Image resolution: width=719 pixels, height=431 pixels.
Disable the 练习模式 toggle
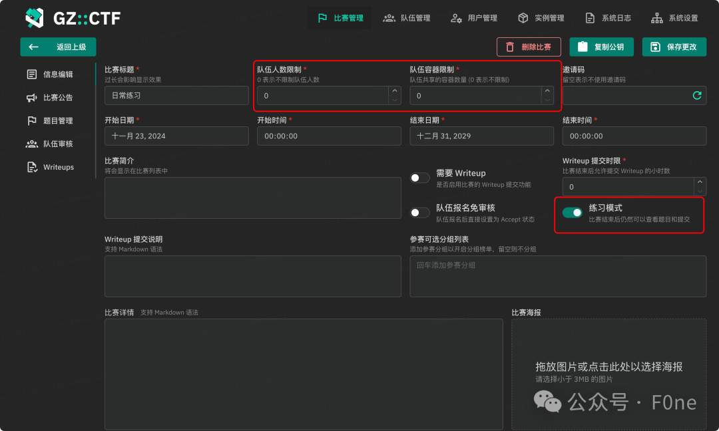[573, 212]
